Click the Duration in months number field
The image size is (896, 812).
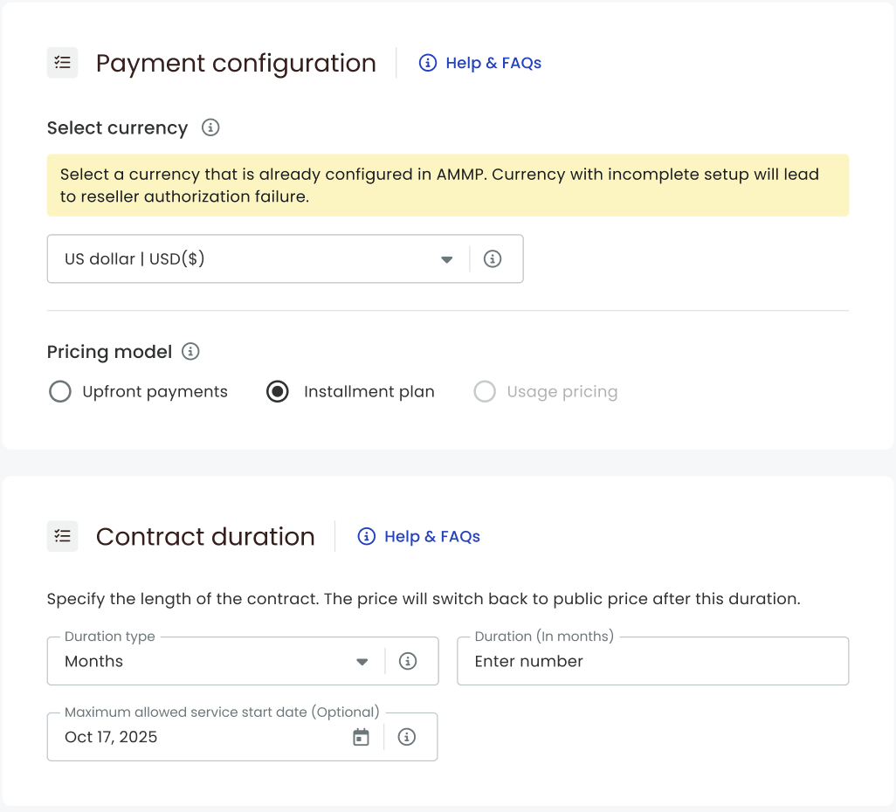pos(652,661)
